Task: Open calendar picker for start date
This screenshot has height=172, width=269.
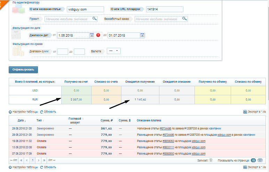Action: point(92,35)
